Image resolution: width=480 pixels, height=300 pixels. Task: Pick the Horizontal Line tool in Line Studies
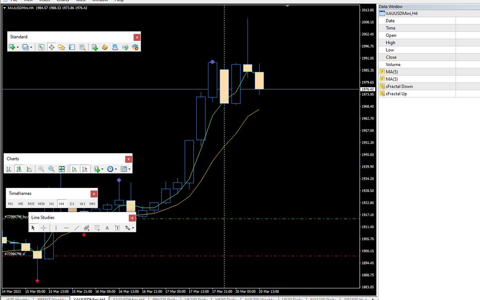(66, 228)
